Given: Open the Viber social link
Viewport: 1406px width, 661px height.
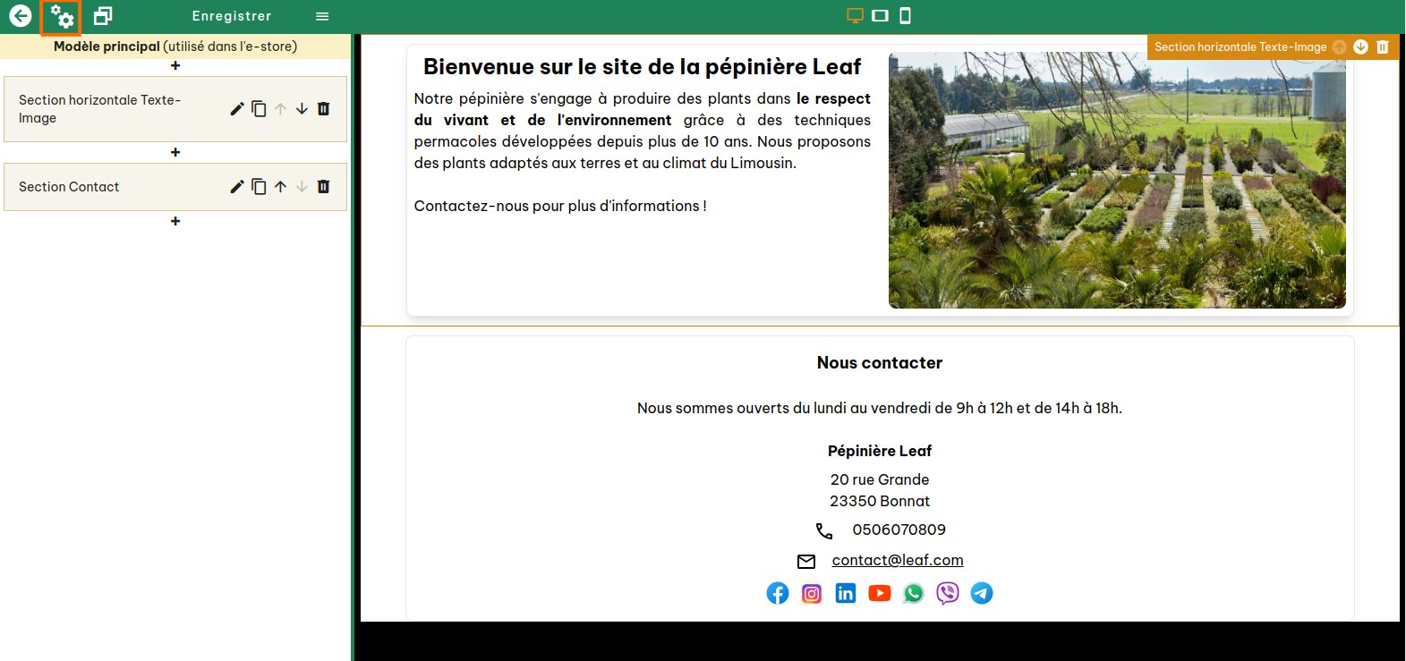Looking at the screenshot, I should (x=948, y=593).
